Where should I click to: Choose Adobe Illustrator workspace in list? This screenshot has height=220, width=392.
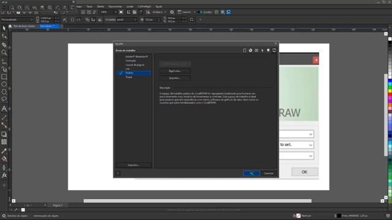(136, 57)
